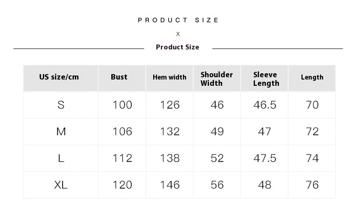356x208 pixels.
Task: Click the "Hem width" column header
Action: 169,77
